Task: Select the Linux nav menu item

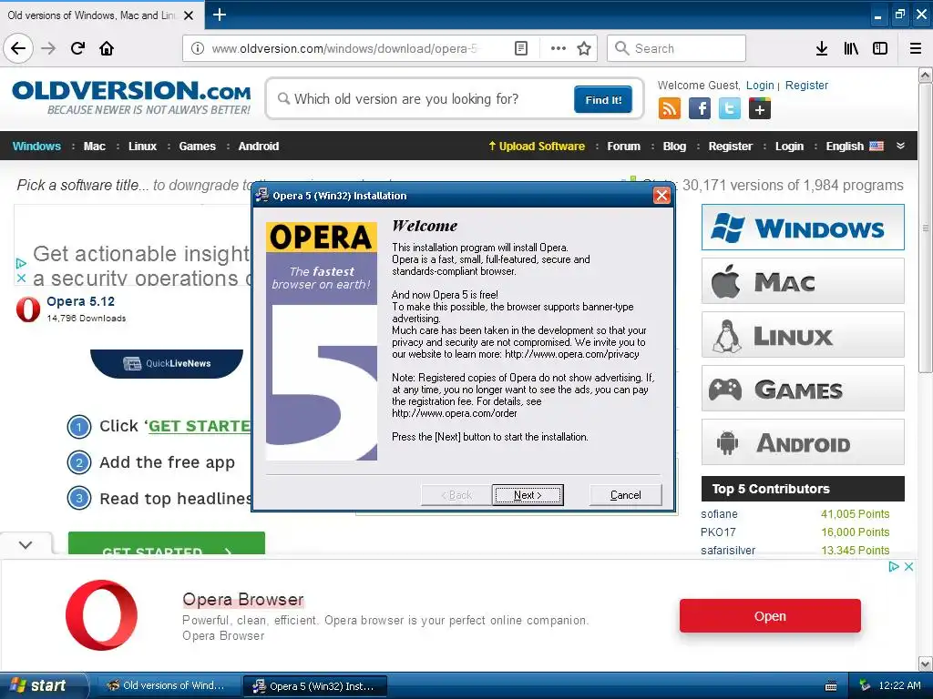Action: [143, 147]
